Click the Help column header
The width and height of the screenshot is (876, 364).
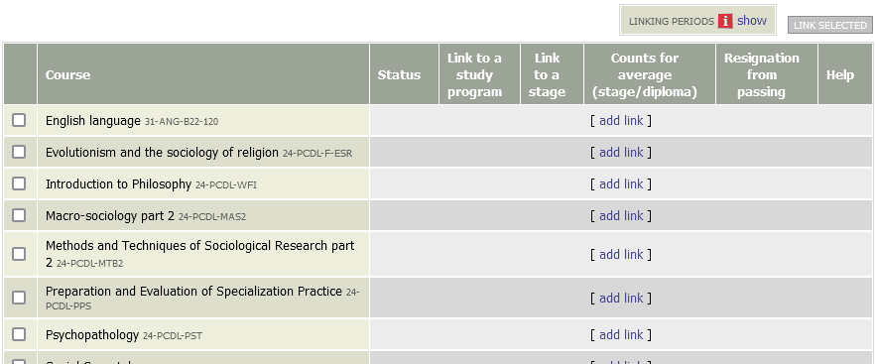coord(839,74)
